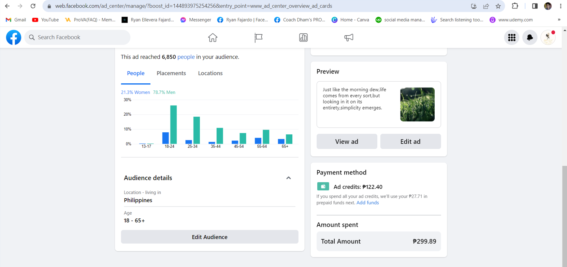The width and height of the screenshot is (567, 267).
Task: Open the Chrome three-dot menu
Action: [561, 6]
